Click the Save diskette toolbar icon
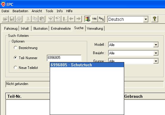Viewport: 165px width, 115px height. click(12, 19)
